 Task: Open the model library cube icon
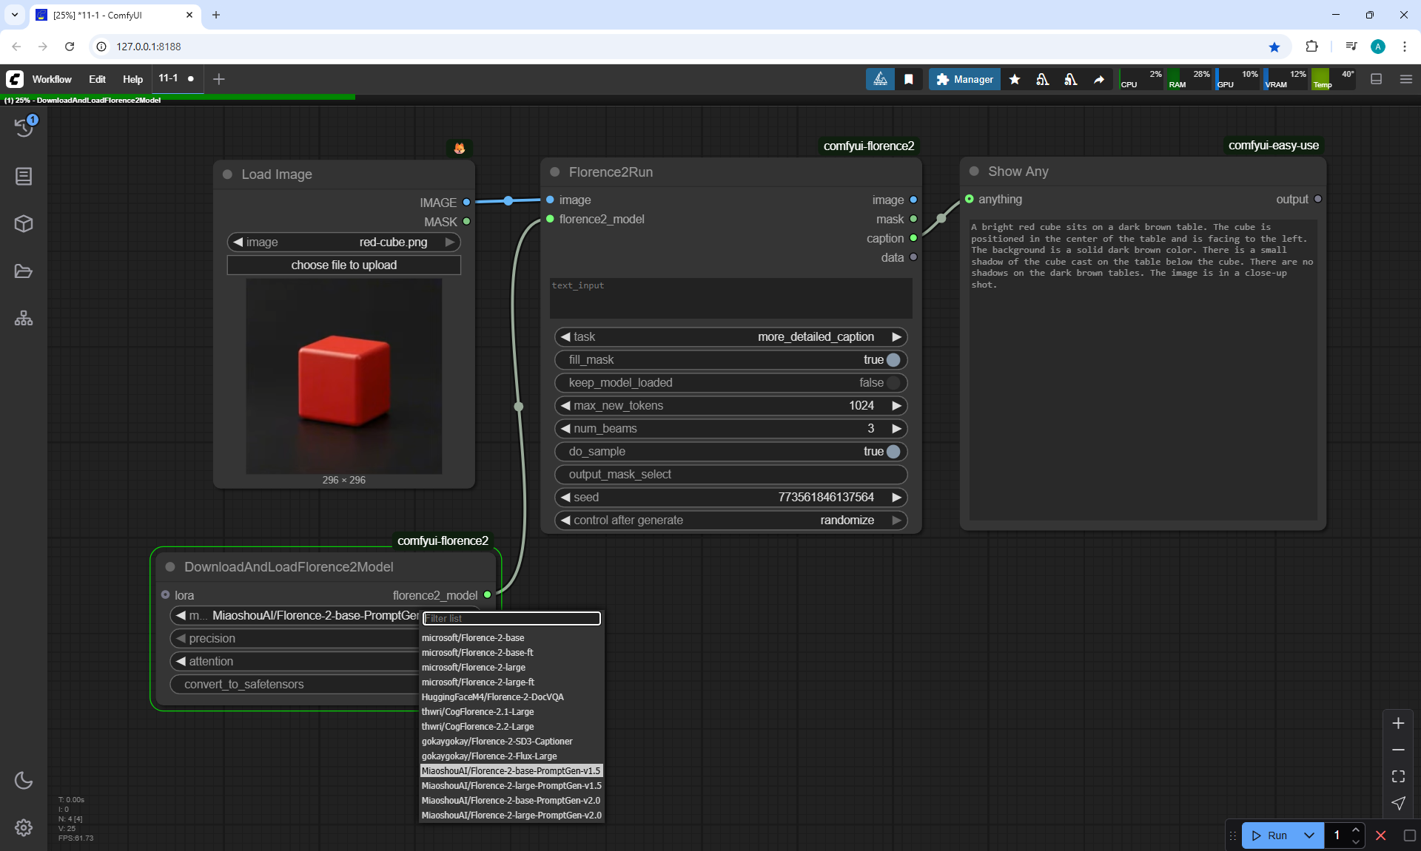24,223
